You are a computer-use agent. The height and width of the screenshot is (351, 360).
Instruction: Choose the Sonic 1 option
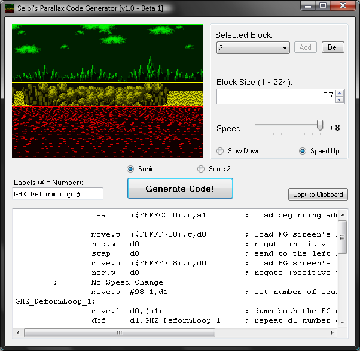[x=130, y=169]
